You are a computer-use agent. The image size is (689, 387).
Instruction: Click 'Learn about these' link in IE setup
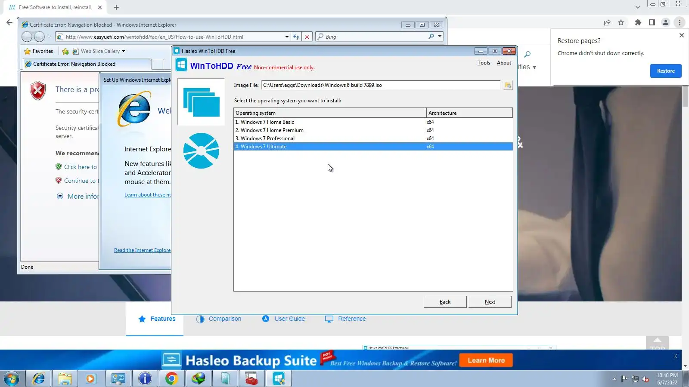[x=148, y=195]
